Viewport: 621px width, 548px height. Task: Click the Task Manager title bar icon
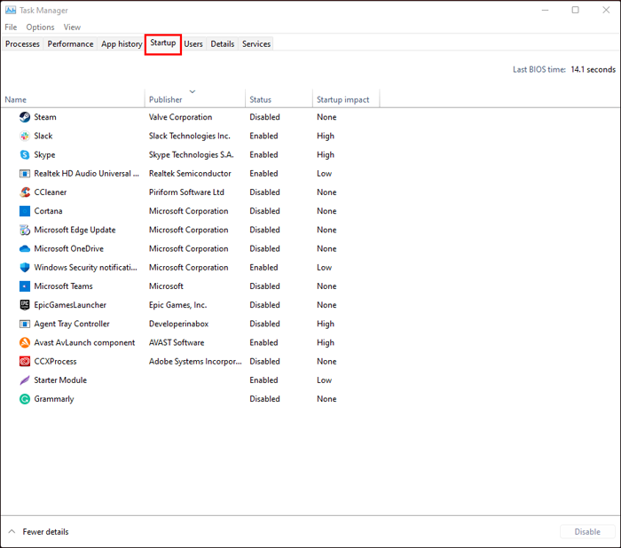pos(11,10)
